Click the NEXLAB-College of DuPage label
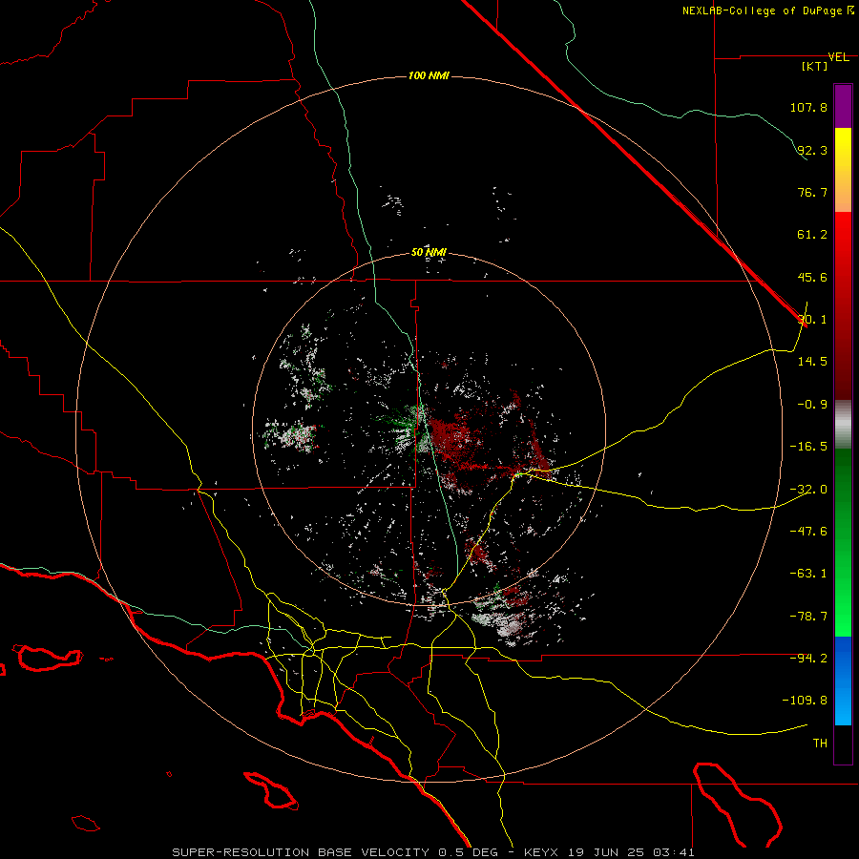Screen dimensions: 859x859 (x=762, y=10)
